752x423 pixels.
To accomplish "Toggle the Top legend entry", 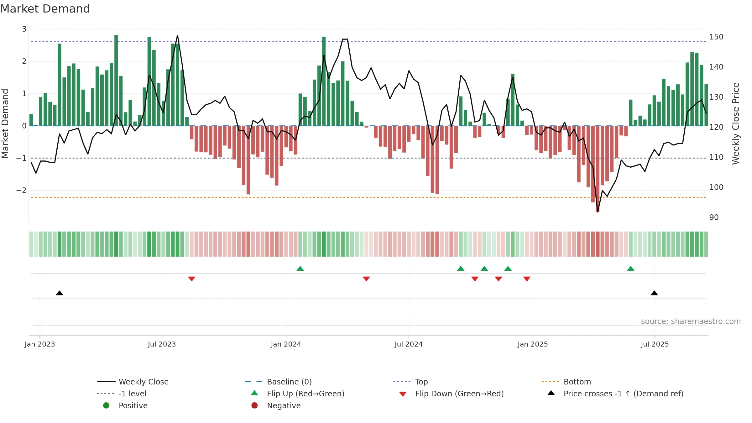I will [410, 382].
